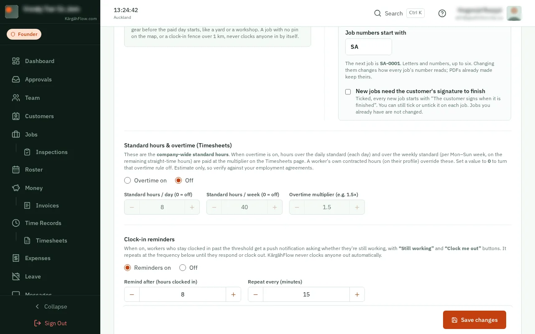Viewport: 535px width, 334px height.
Task: Click the company logo in sidebar header
Action: (x=12, y=12)
